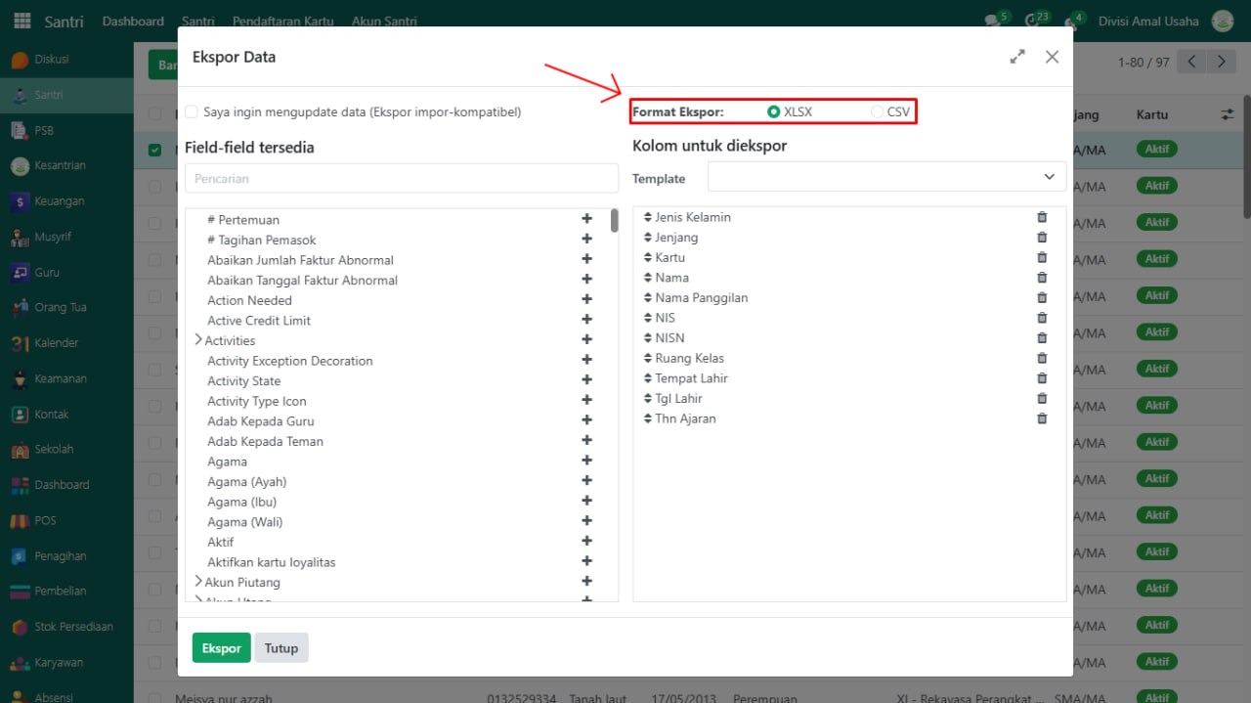Screen dimensions: 1251x703
Task: Toggle fullscreen for the Ekspor Data dialog
Action: [1017, 57]
